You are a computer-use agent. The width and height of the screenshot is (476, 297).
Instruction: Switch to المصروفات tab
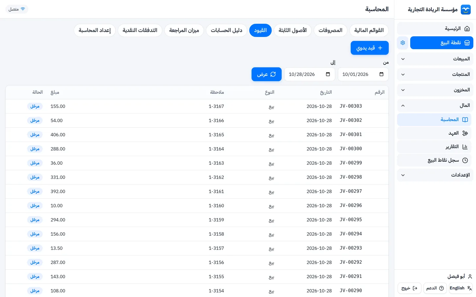pos(330,30)
